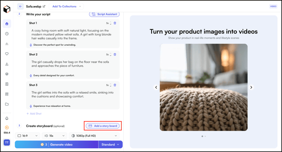
Task: Delete Shot 2 with trash icon
Action: (115, 54)
